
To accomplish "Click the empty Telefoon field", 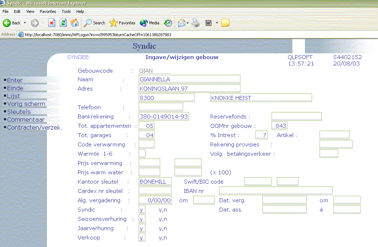I will click(x=161, y=107).
